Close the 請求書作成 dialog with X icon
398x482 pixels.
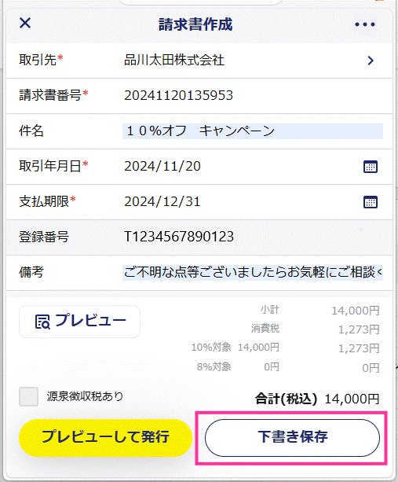25,23
